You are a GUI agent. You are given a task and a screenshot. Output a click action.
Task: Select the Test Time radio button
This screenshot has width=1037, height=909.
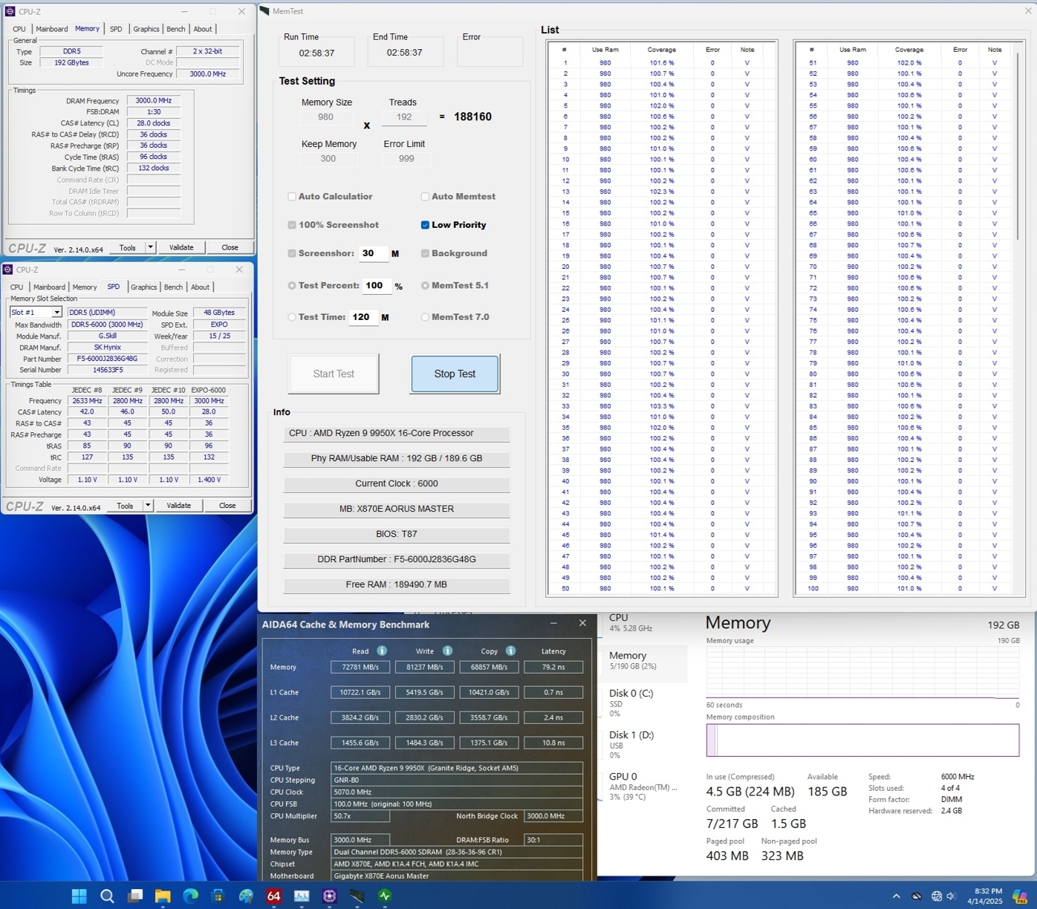(x=292, y=317)
